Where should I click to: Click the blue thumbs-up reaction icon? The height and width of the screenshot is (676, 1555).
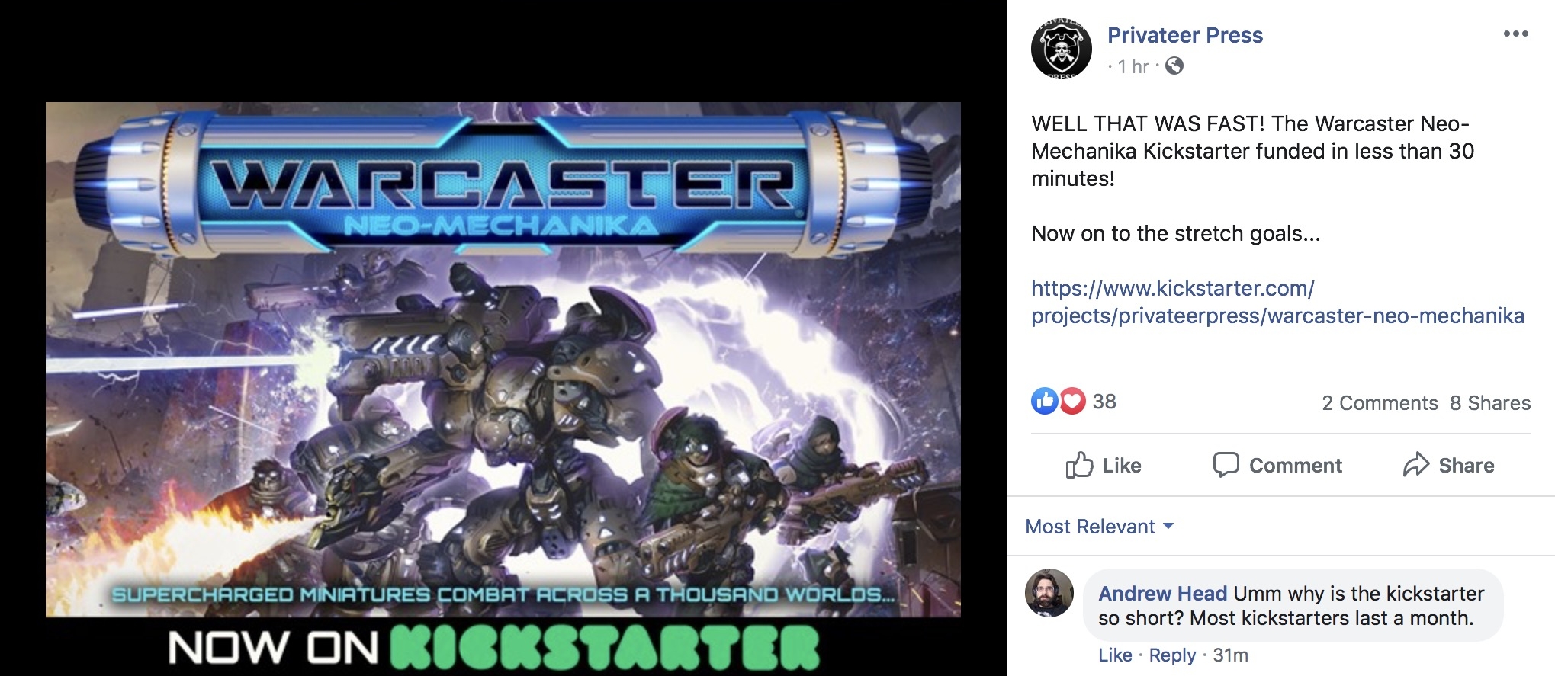1044,401
